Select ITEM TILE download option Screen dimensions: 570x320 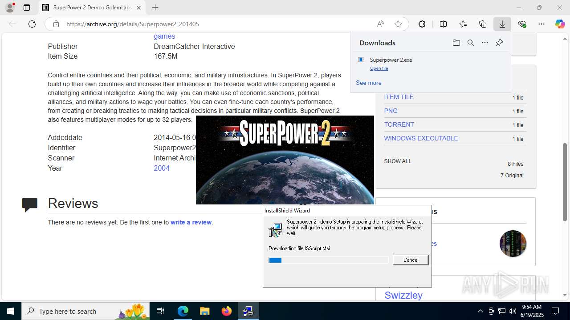[x=399, y=97]
